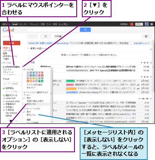Click the blue search magnifier button
The image size is (155, 160).
pyautogui.click(x=85, y=30)
